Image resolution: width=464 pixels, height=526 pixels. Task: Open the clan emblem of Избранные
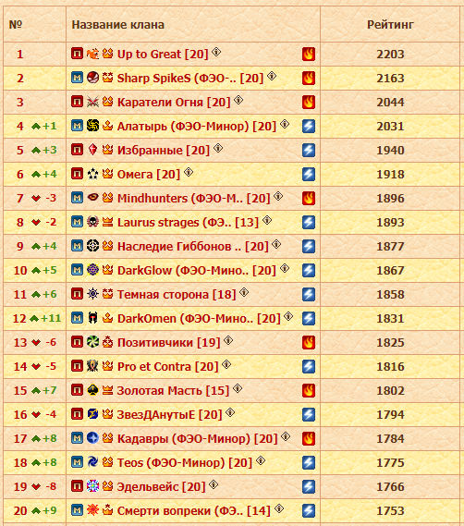[92, 150]
